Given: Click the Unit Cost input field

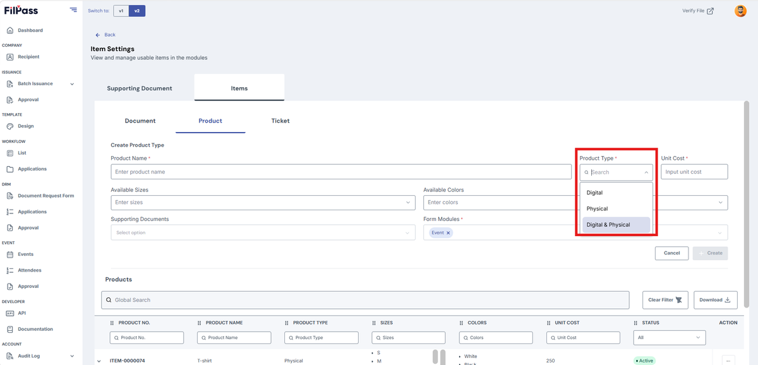Looking at the screenshot, I should [694, 172].
